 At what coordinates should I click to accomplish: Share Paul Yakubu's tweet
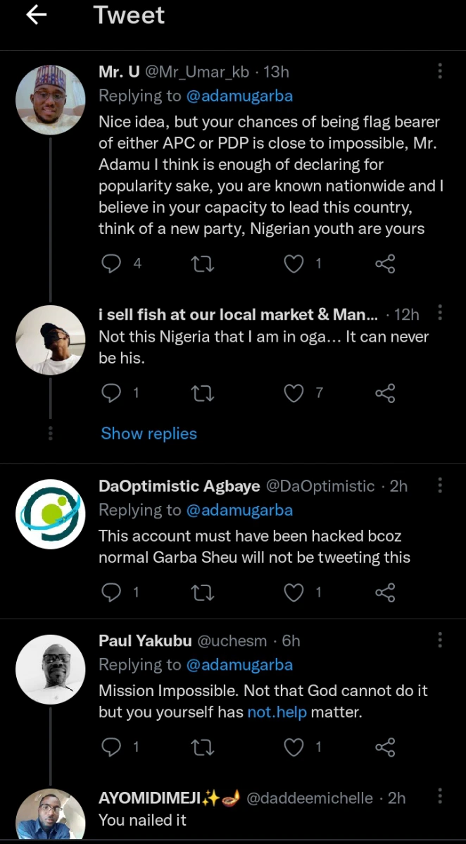coord(385,747)
